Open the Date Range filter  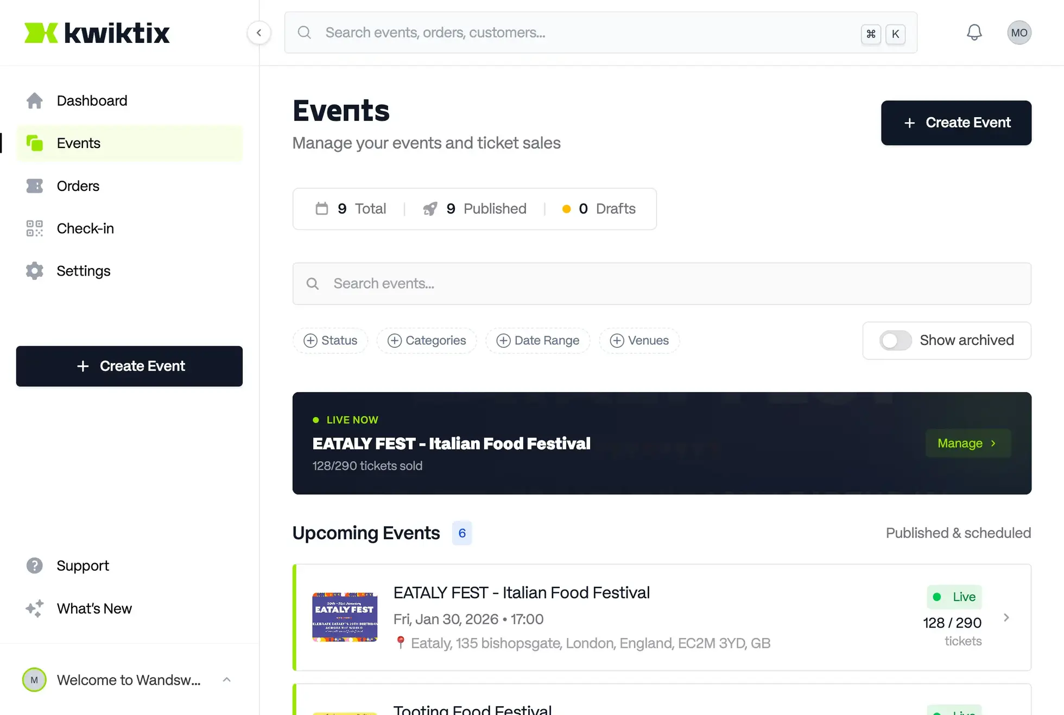(x=537, y=340)
